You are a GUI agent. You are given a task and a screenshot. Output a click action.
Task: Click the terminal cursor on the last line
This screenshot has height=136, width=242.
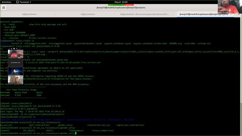[x=76, y=133]
